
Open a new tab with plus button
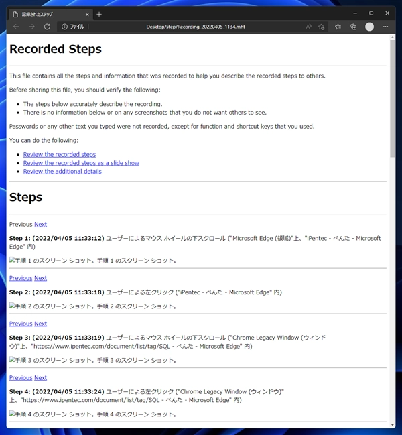[99, 15]
